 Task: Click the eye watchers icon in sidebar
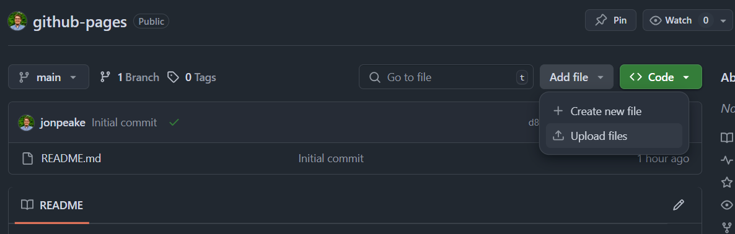tap(726, 204)
